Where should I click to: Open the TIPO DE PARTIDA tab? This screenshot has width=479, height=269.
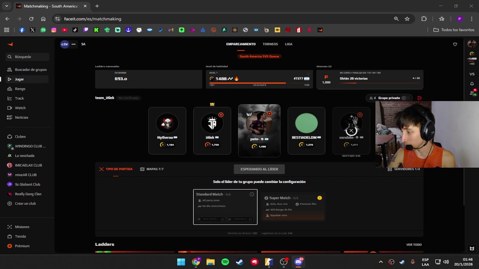pyautogui.click(x=116, y=169)
